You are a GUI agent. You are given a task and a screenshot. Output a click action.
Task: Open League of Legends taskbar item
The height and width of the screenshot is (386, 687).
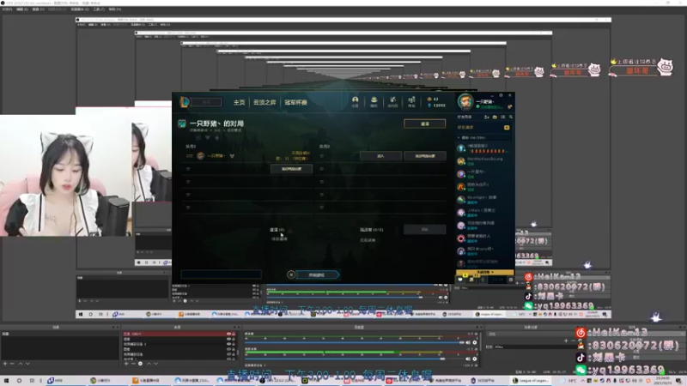click(x=532, y=381)
